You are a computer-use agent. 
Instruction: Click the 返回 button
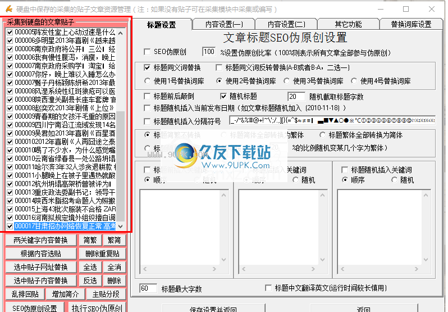click(x=363, y=308)
